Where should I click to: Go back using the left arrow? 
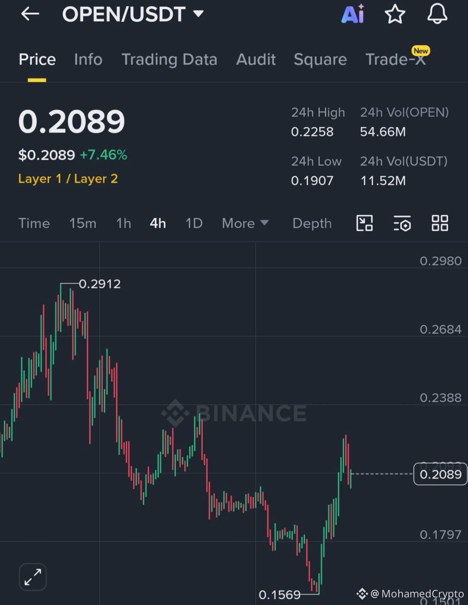tap(30, 14)
